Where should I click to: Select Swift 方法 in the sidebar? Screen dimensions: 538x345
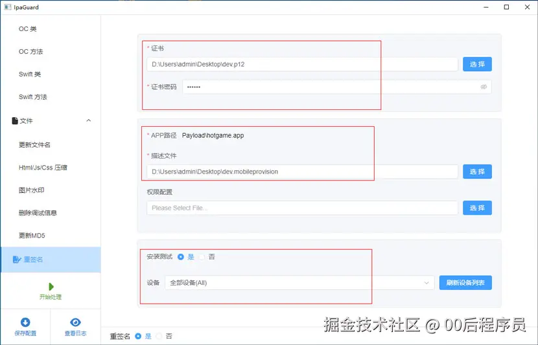pos(32,96)
